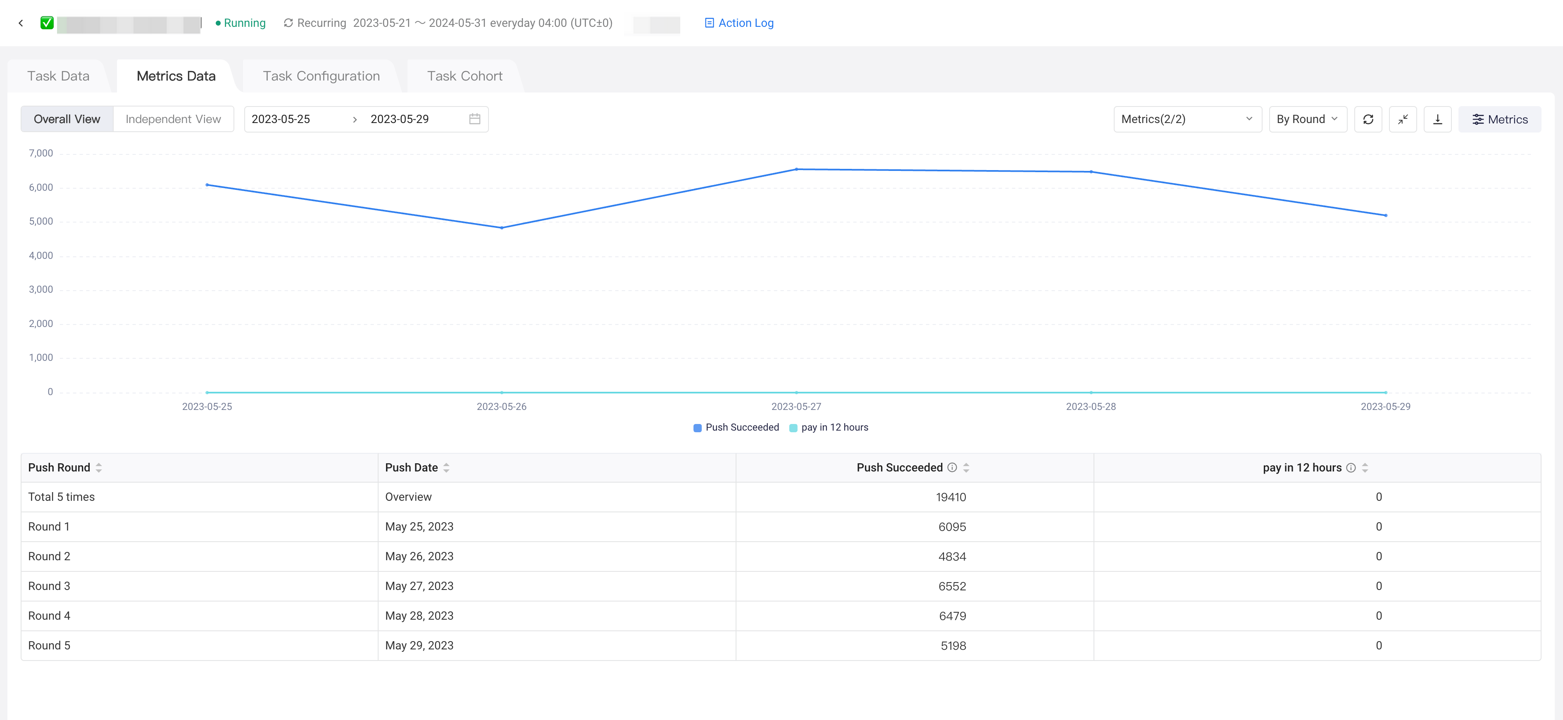The width and height of the screenshot is (1563, 720).
Task: Open the Metrics settings panel
Action: click(1499, 119)
